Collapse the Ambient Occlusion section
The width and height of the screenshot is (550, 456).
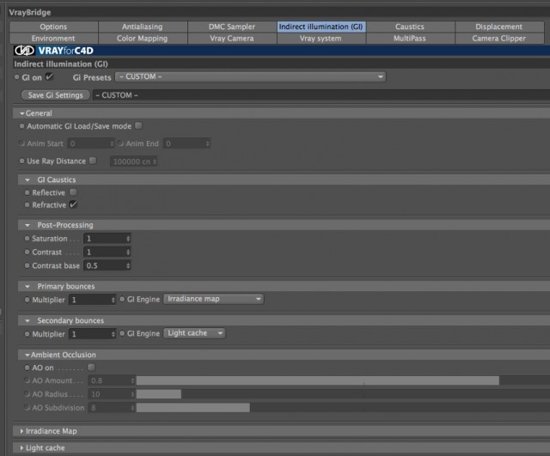(27, 355)
